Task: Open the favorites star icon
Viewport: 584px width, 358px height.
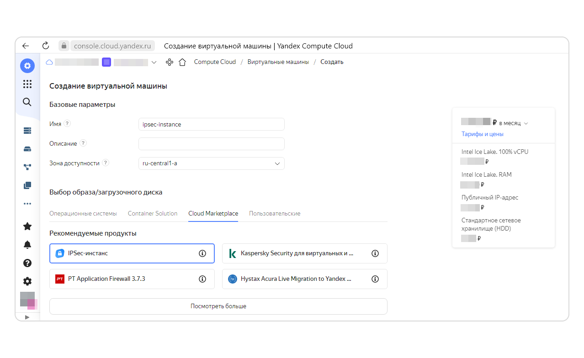Action: (27, 226)
